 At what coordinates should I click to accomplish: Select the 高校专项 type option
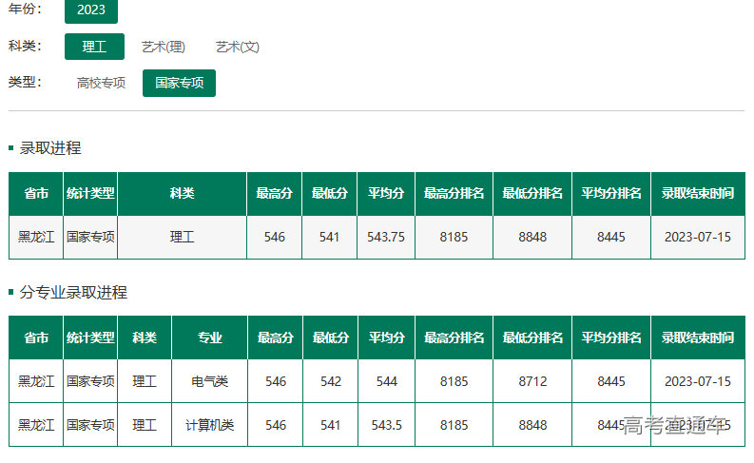pos(101,83)
